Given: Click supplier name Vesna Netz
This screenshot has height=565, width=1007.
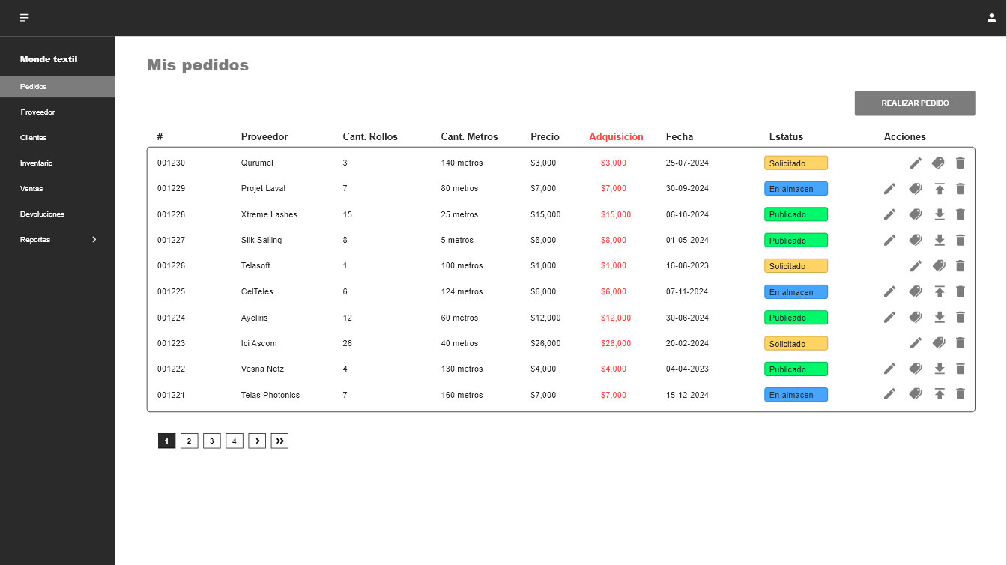Looking at the screenshot, I should (x=262, y=369).
